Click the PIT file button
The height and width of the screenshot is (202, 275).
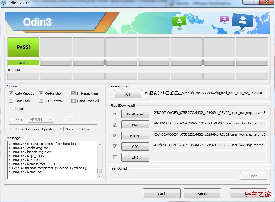point(128,94)
